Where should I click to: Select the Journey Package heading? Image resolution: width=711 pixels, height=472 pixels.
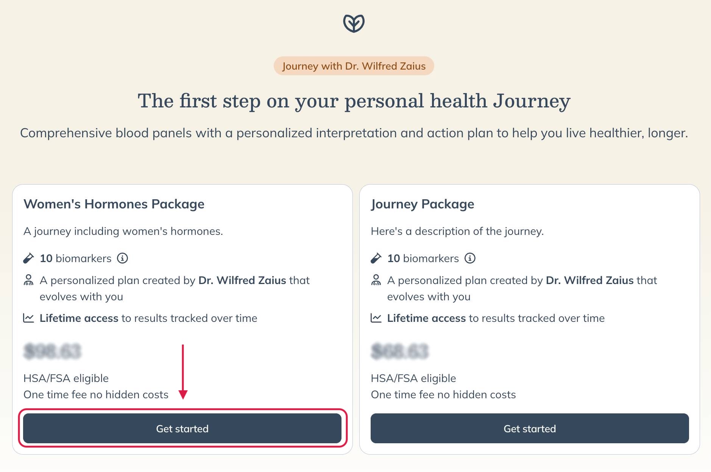click(x=422, y=204)
